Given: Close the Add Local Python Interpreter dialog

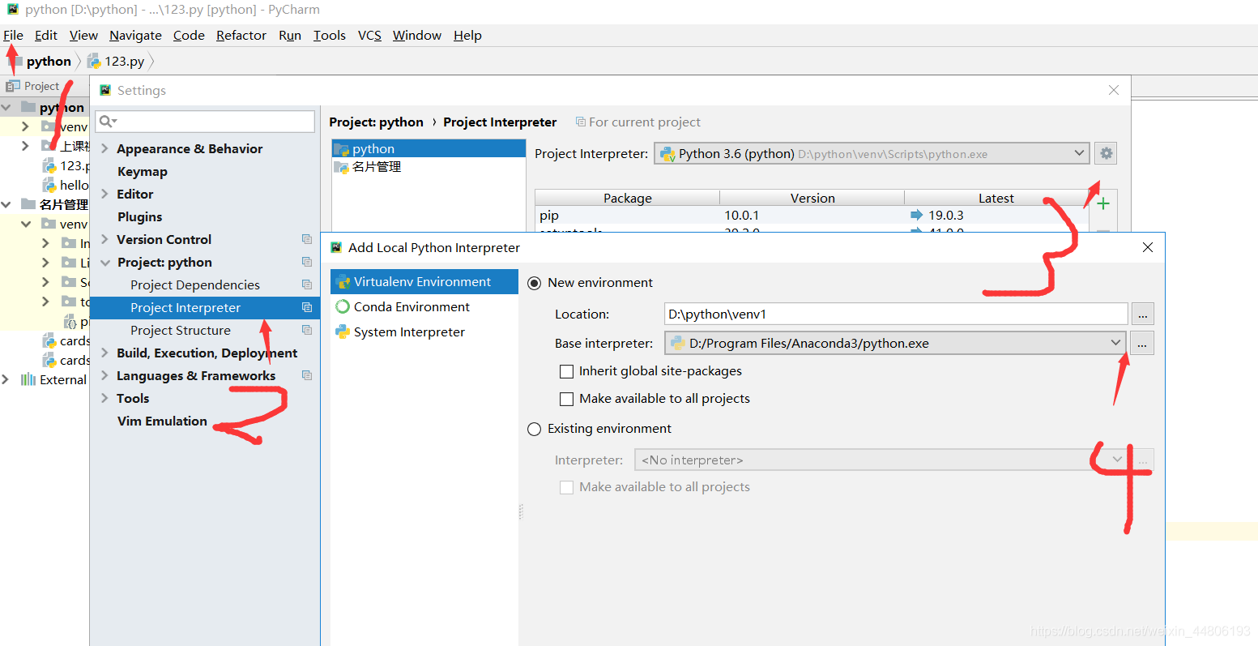Looking at the screenshot, I should (1148, 247).
